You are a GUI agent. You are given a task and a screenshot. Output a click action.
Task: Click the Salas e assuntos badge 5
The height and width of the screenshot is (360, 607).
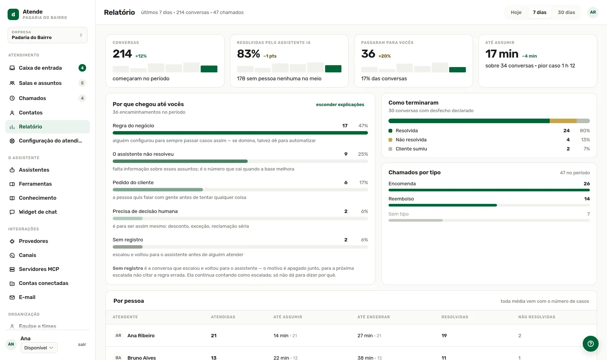point(82,83)
